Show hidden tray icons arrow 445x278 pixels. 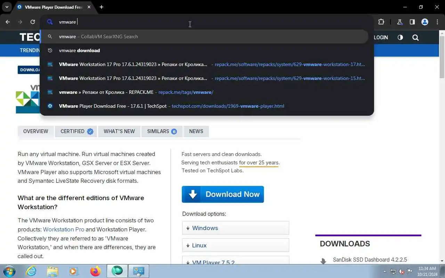click(x=385, y=271)
